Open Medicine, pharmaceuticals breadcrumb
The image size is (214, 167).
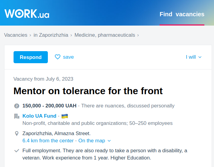pyautogui.click(x=105, y=35)
